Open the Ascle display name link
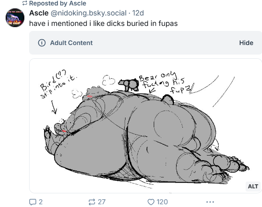Image resolution: width=262 pixels, height=207 pixels. pos(39,13)
